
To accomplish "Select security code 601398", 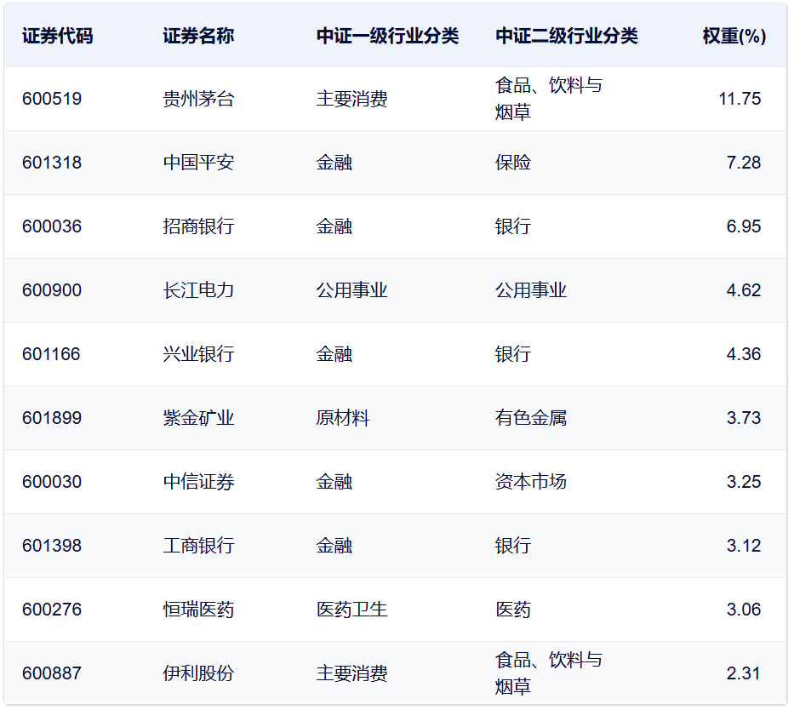I will coord(52,546).
